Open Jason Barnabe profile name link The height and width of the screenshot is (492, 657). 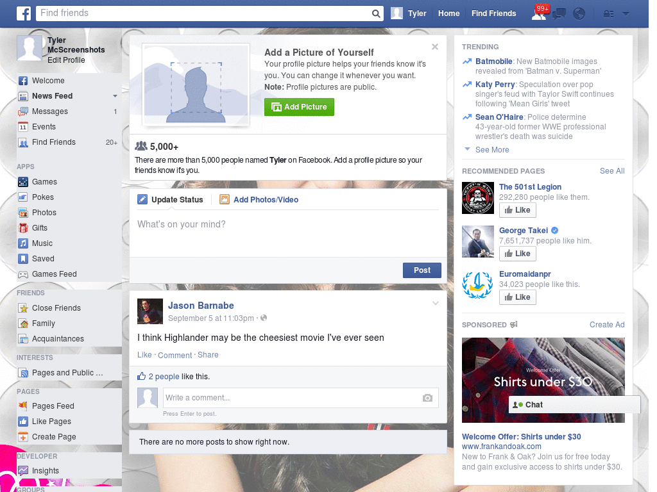coord(201,306)
